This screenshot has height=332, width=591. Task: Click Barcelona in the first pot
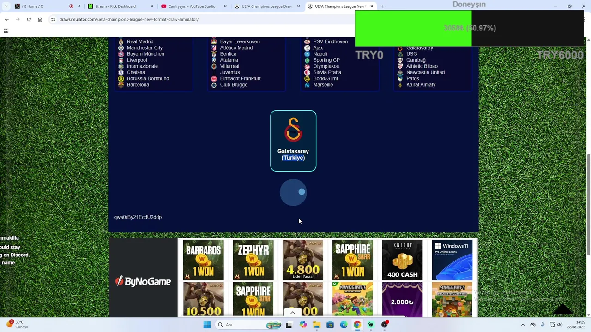(138, 85)
